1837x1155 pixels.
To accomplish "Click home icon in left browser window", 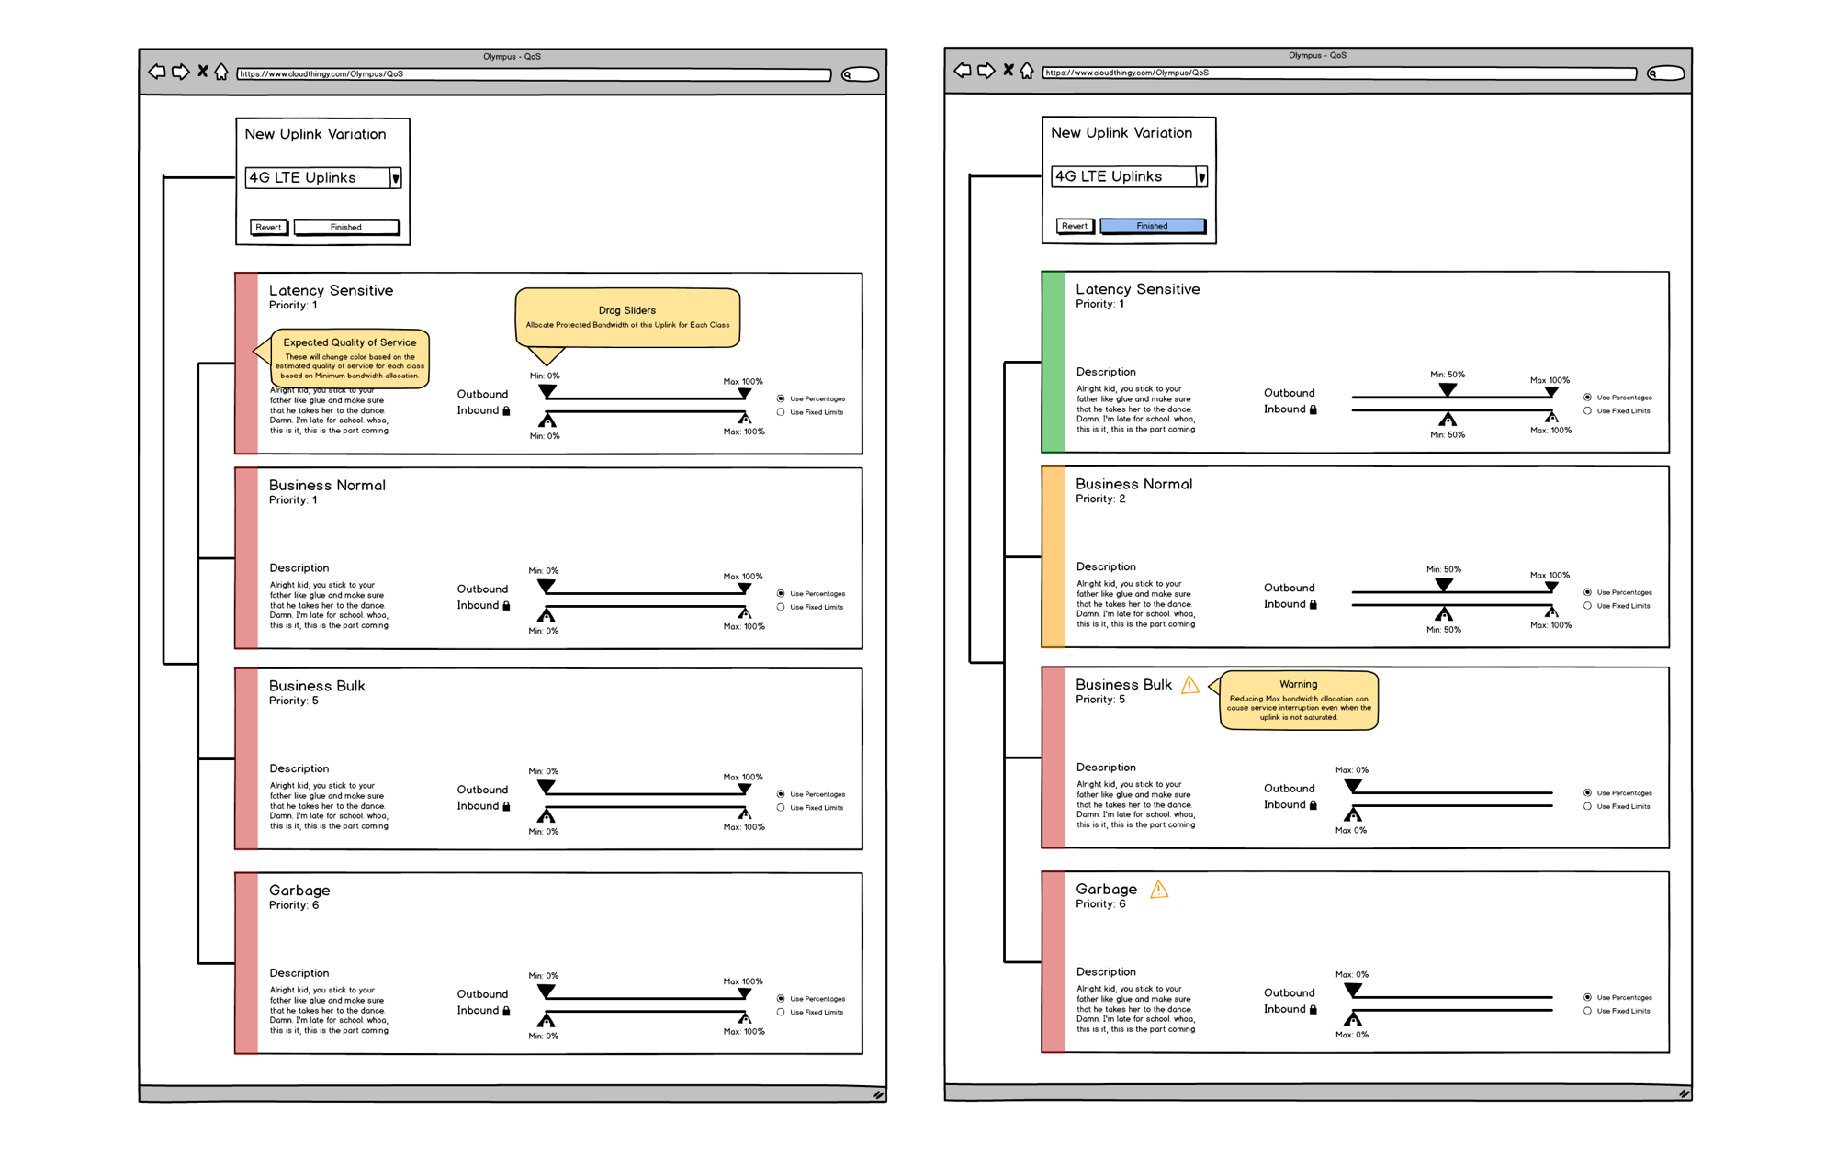I will point(221,72).
